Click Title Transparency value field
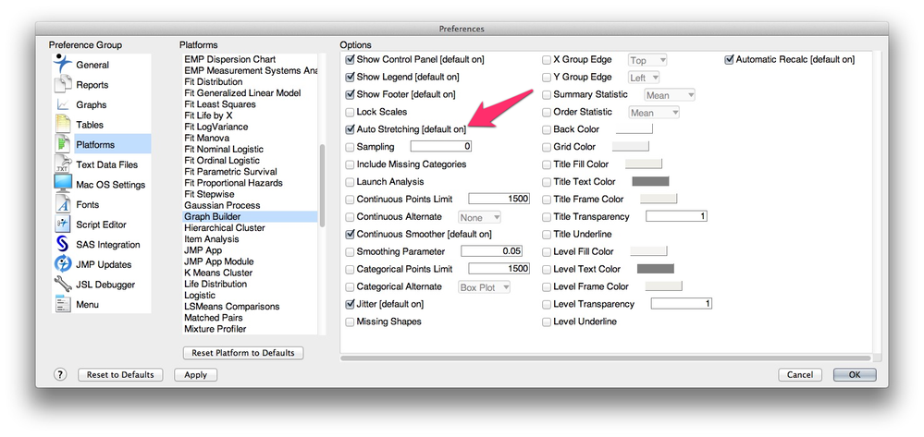Image resolution: width=924 pixels, height=437 pixels. tap(676, 217)
